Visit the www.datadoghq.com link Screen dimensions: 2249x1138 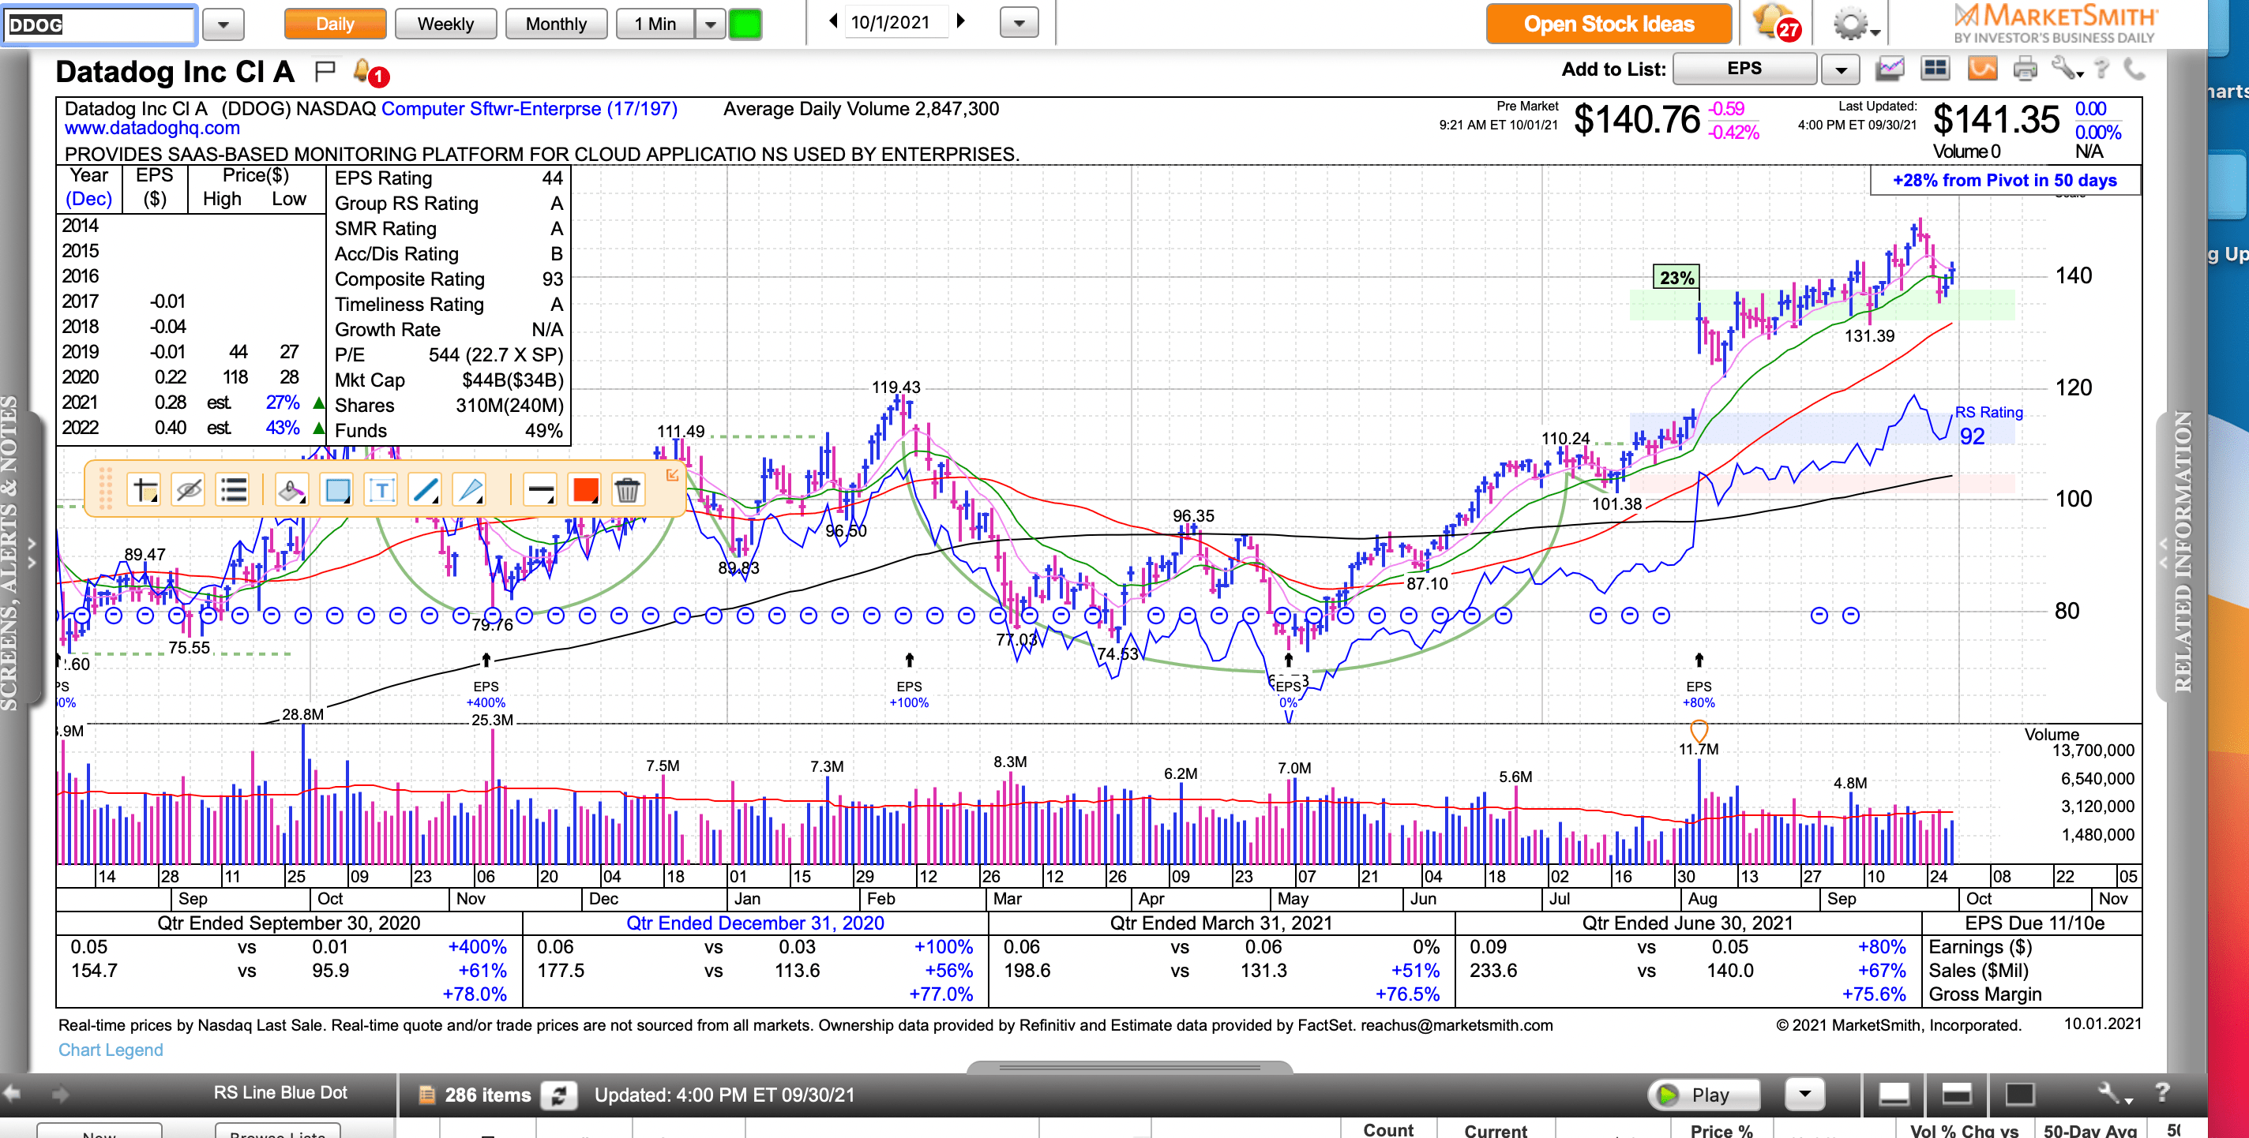[x=152, y=129]
